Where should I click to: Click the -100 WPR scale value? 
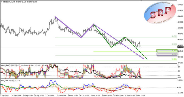pyautogui.click(x=179, y=77)
